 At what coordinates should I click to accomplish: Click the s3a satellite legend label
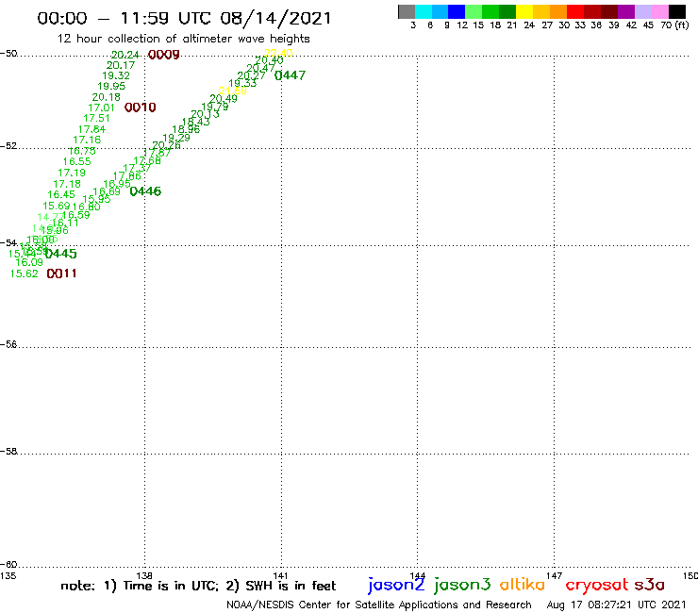click(x=650, y=585)
